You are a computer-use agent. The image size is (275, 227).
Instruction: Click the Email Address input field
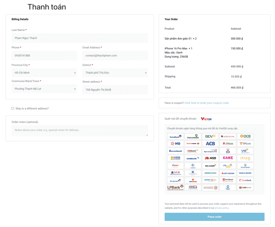click(x=115, y=56)
